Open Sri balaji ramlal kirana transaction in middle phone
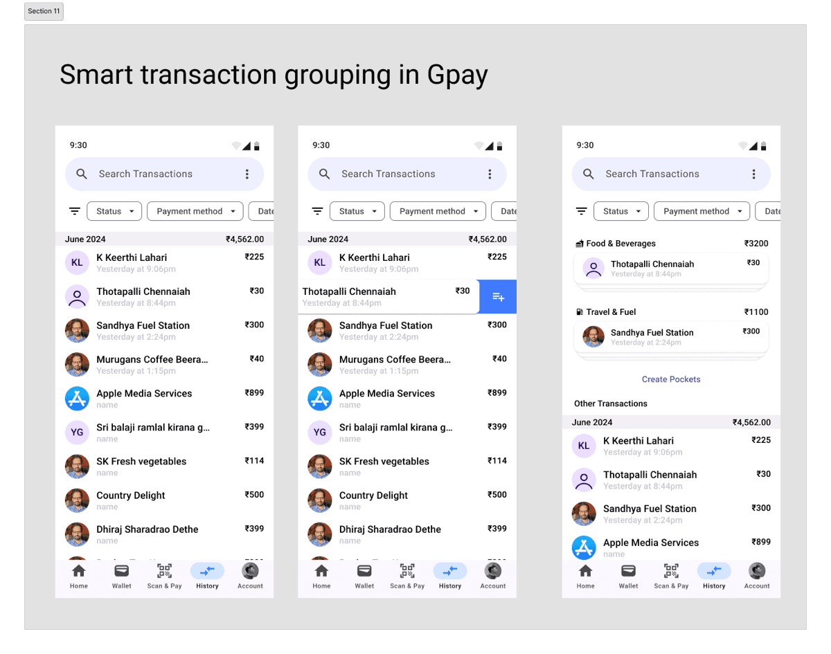Image resolution: width=831 pixels, height=654 pixels. pos(407,433)
